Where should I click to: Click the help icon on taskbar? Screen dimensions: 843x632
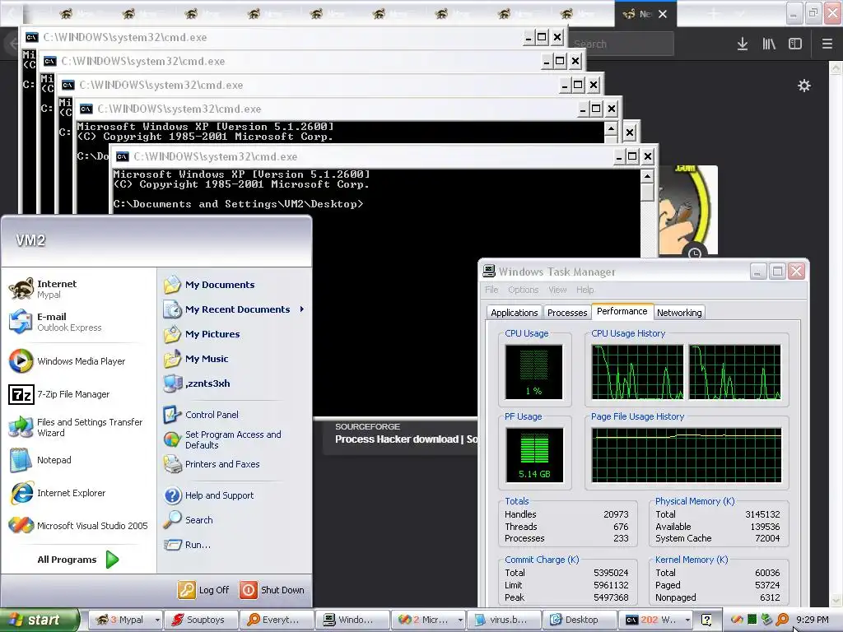coord(706,620)
